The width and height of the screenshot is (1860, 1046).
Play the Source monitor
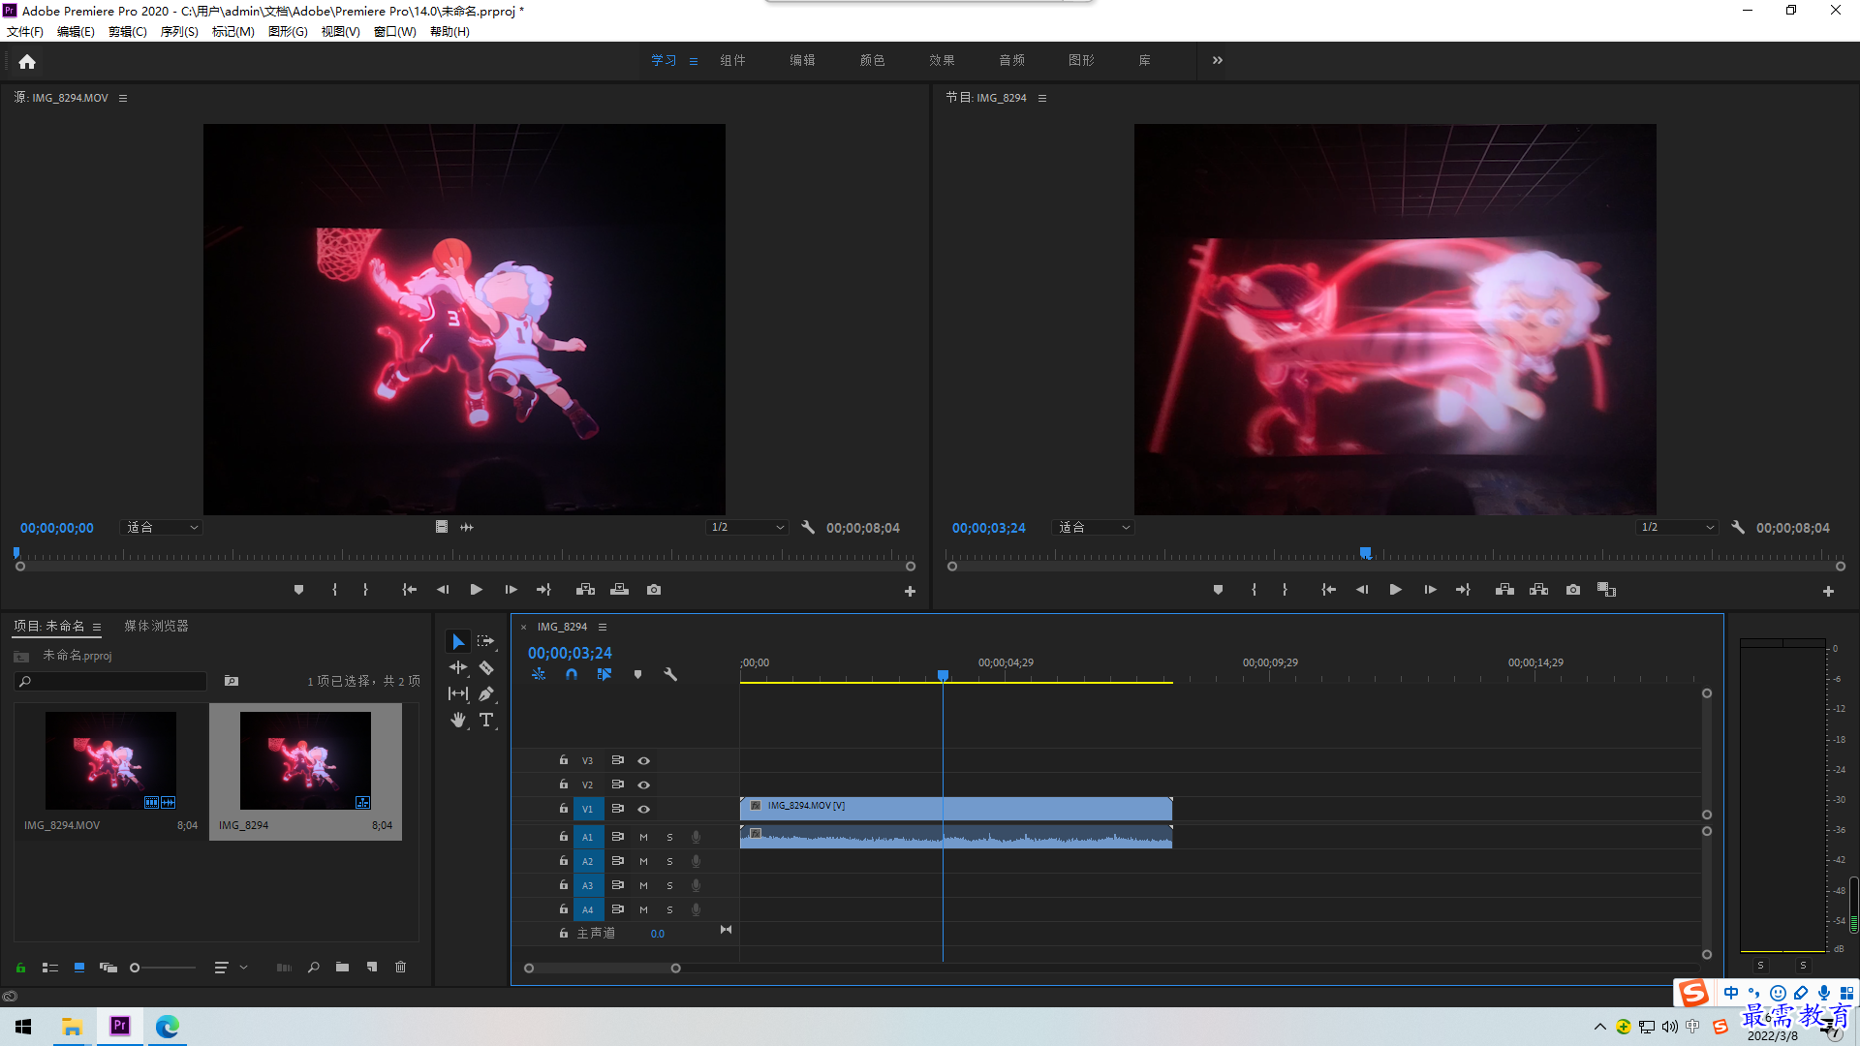point(476,590)
